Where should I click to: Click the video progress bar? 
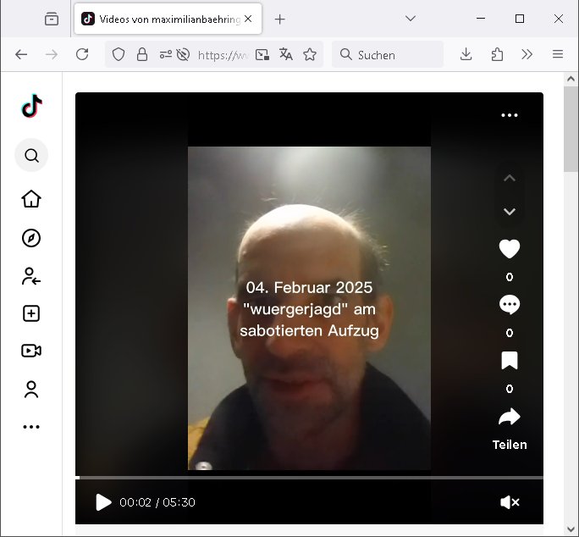pyautogui.click(x=309, y=478)
